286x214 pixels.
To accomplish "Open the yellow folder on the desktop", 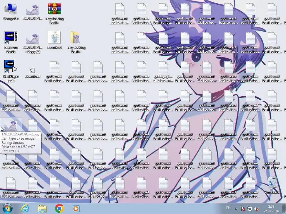I will click(76, 42).
